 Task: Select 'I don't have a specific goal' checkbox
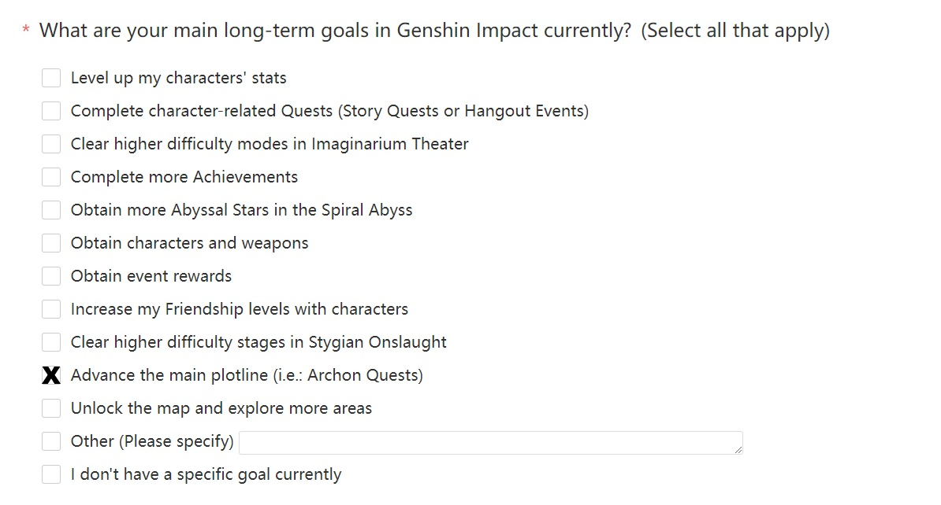pos(51,474)
